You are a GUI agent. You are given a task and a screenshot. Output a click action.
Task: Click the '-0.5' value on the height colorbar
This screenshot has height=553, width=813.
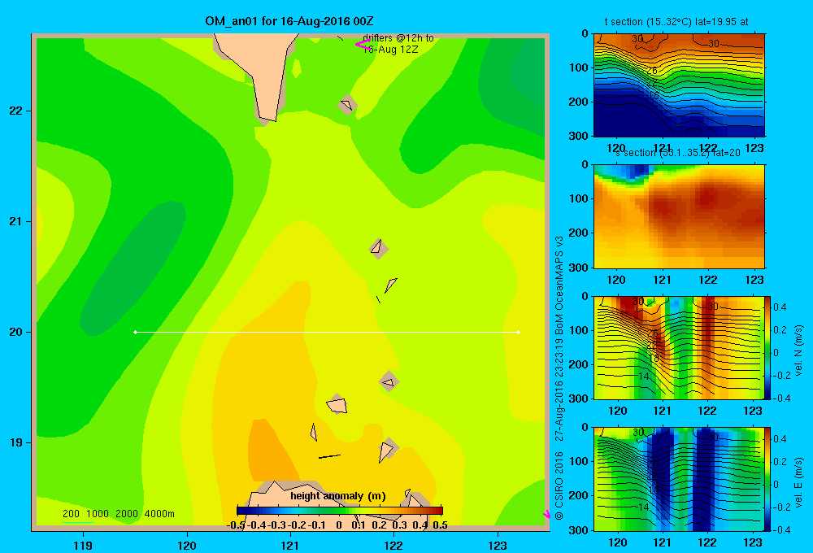pos(236,525)
